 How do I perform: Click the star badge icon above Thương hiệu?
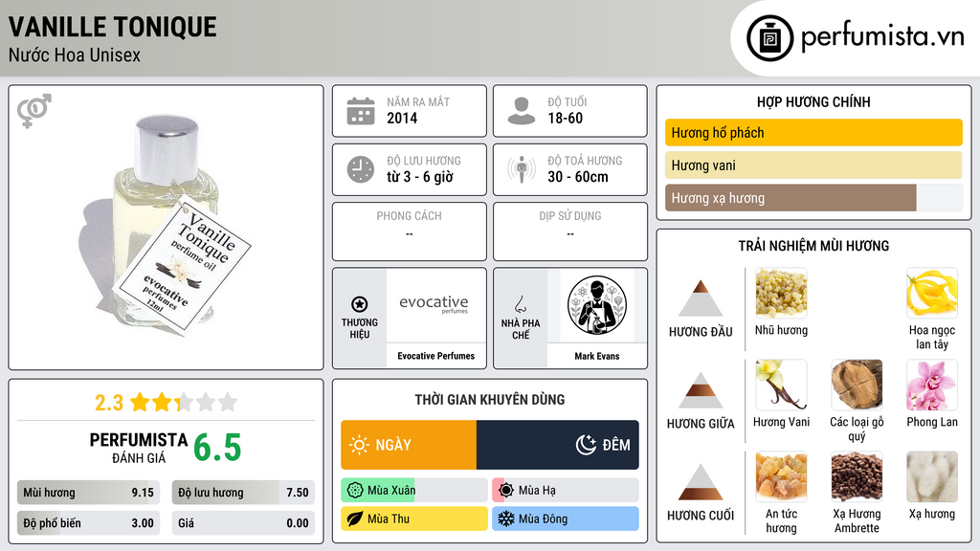[360, 304]
